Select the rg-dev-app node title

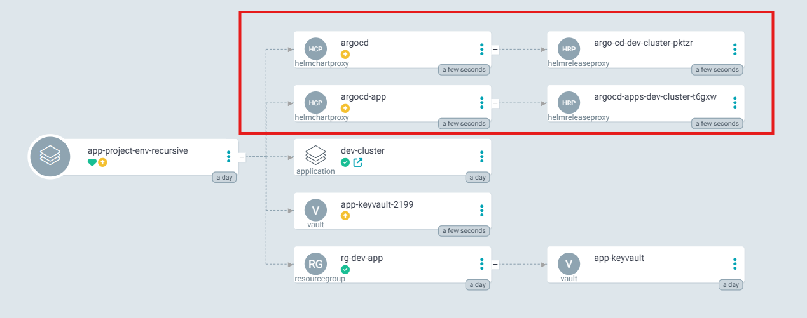(362, 258)
